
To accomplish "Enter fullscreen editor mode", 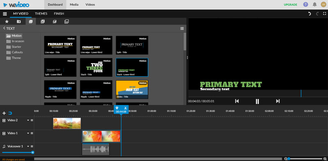I will (324, 14).
